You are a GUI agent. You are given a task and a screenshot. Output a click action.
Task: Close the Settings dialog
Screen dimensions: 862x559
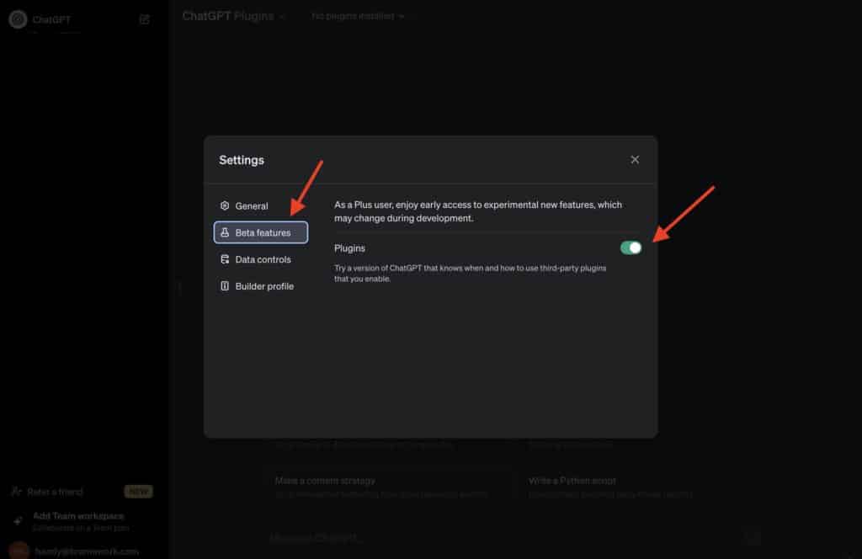pyautogui.click(x=635, y=159)
